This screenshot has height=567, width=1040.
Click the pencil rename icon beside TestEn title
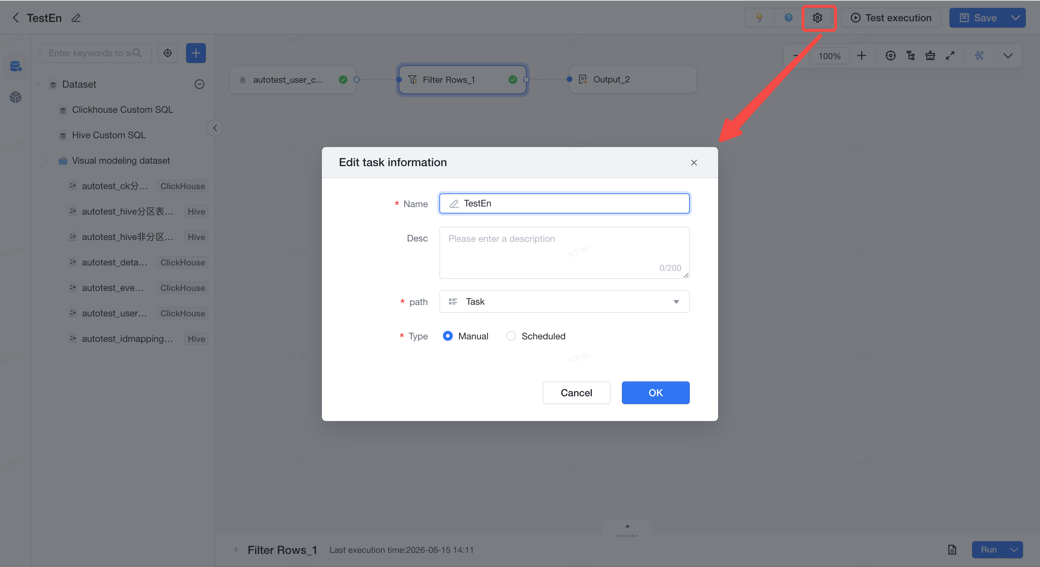point(76,18)
